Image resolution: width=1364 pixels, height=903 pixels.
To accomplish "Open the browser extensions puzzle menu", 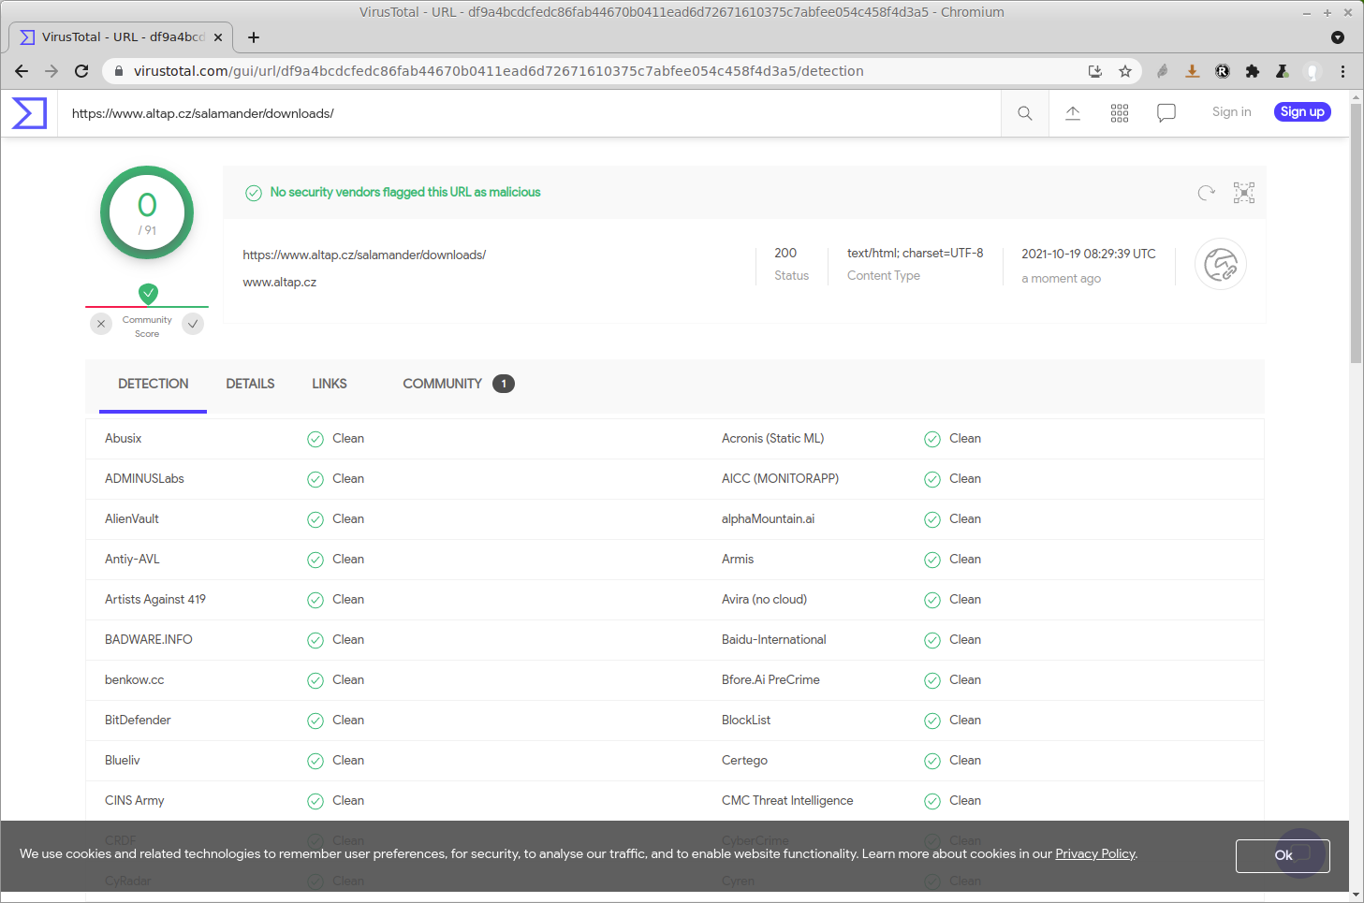I will coord(1253,71).
